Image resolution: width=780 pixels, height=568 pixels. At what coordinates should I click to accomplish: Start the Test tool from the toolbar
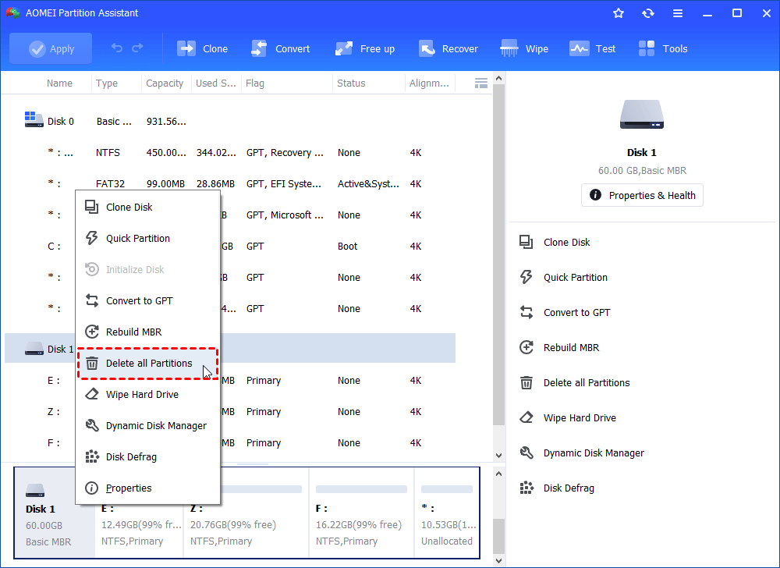point(593,48)
